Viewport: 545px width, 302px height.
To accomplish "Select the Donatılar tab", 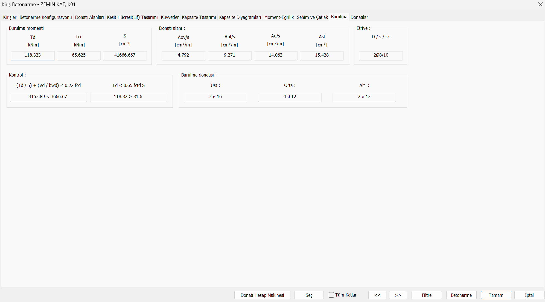I will click(359, 17).
